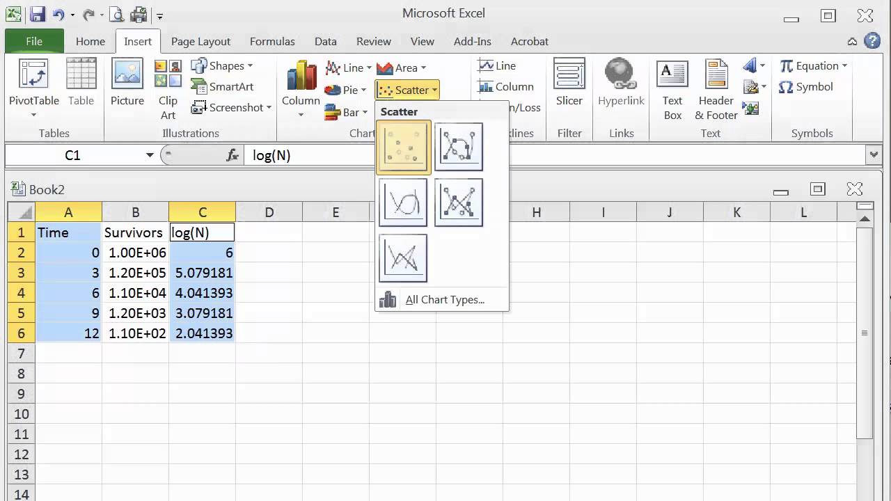891x501 pixels.
Task: Insert an Object in Text group
Action: click(x=750, y=108)
